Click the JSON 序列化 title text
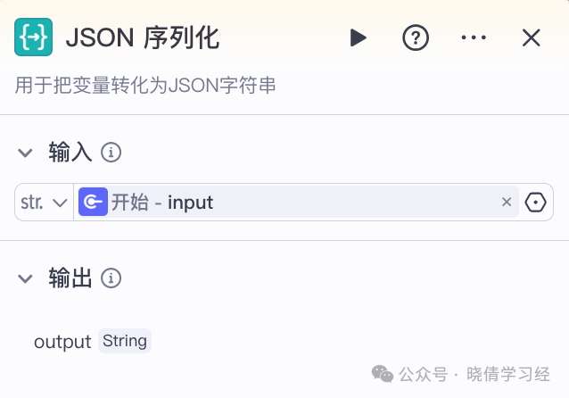The width and height of the screenshot is (569, 398). pyautogui.click(x=143, y=37)
